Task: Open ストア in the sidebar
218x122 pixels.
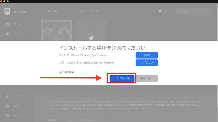Action: click(x=18, y=34)
